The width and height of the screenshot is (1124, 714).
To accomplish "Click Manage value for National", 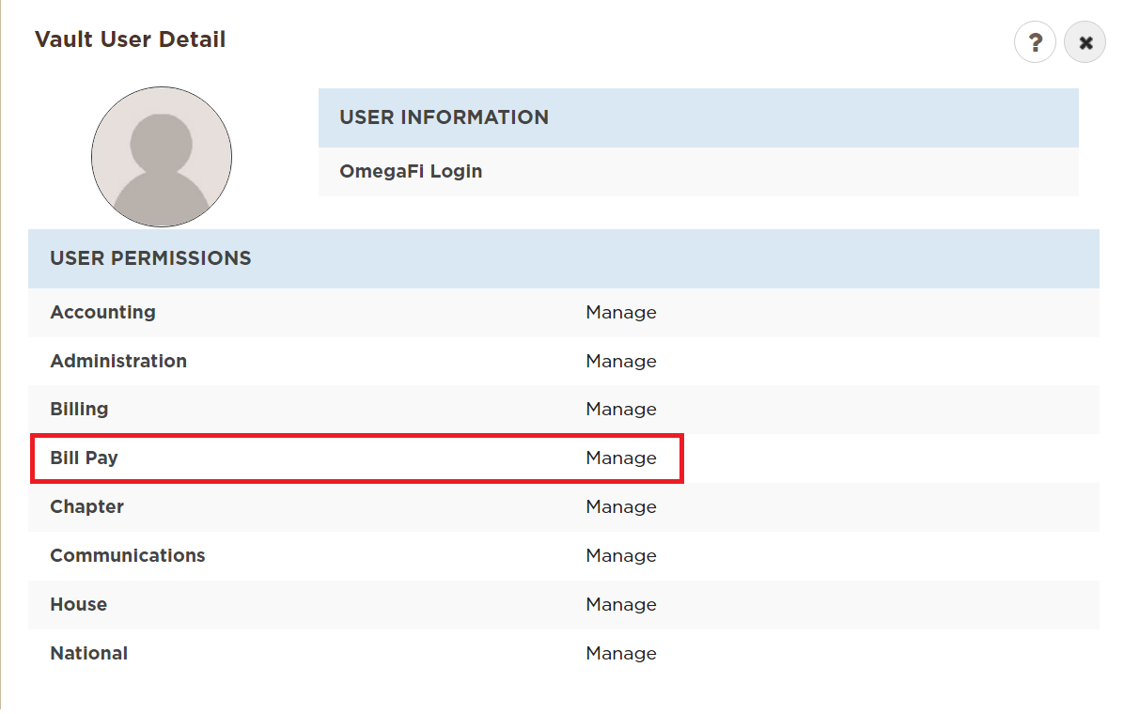I will coord(621,653).
